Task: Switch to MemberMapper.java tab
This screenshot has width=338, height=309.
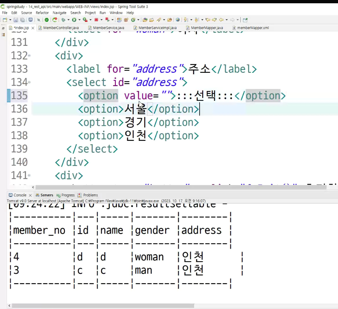Action: pos(205,28)
